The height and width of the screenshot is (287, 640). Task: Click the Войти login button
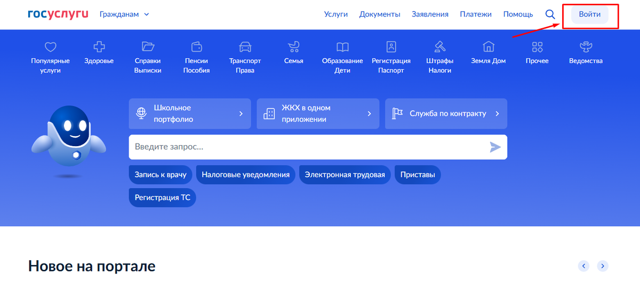590,14
